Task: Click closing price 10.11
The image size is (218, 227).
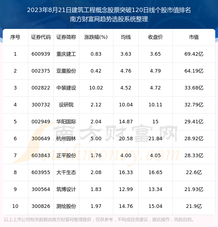Action: click(x=155, y=105)
